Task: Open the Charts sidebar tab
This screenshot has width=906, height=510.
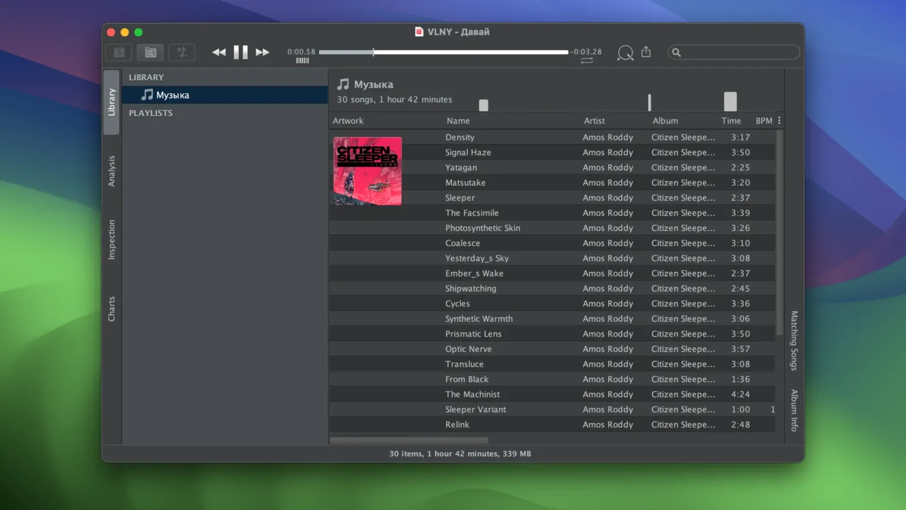Action: pyautogui.click(x=112, y=309)
